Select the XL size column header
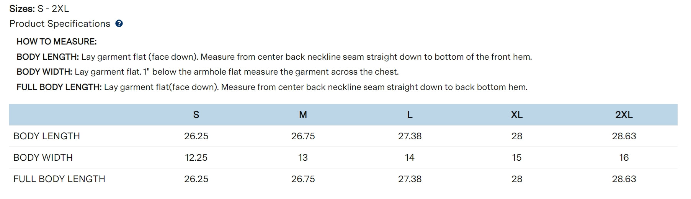 (516, 115)
